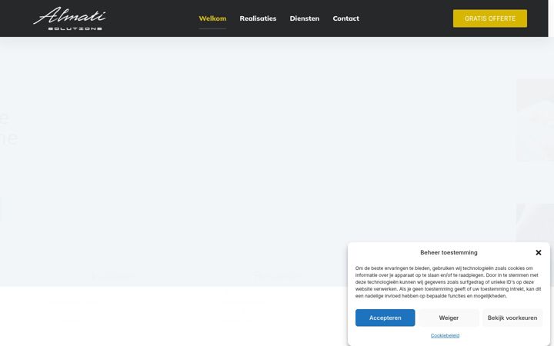Screen dimensions: 554x346
Task: Go to the Realisaties page
Action: (x=258, y=18)
